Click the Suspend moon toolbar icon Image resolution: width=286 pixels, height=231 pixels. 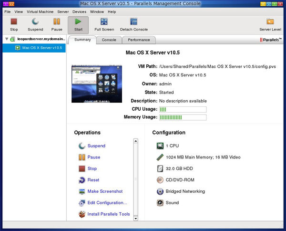click(x=35, y=21)
